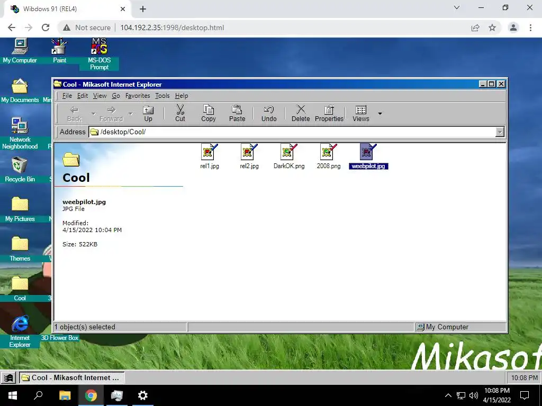This screenshot has width=542, height=406.
Task: Open the Go menu
Action: click(116, 96)
